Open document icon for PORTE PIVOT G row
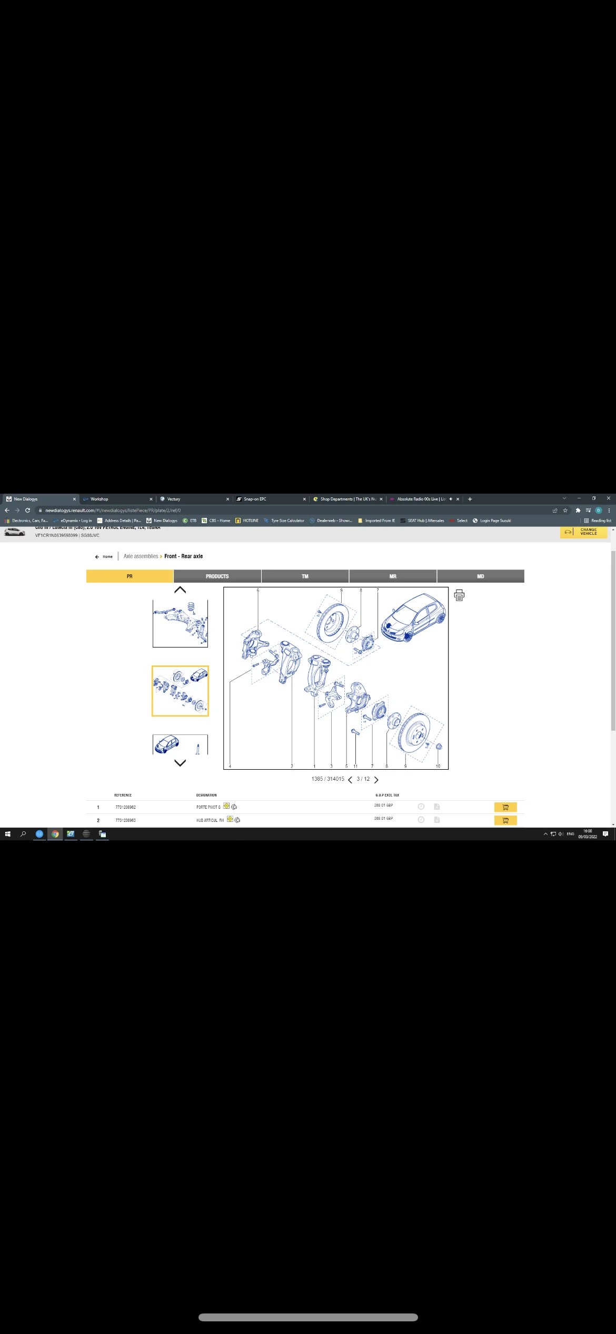This screenshot has width=616, height=1334. click(437, 807)
